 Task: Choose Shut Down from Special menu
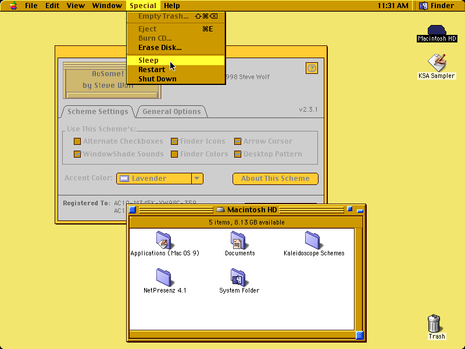pyautogui.click(x=176, y=79)
